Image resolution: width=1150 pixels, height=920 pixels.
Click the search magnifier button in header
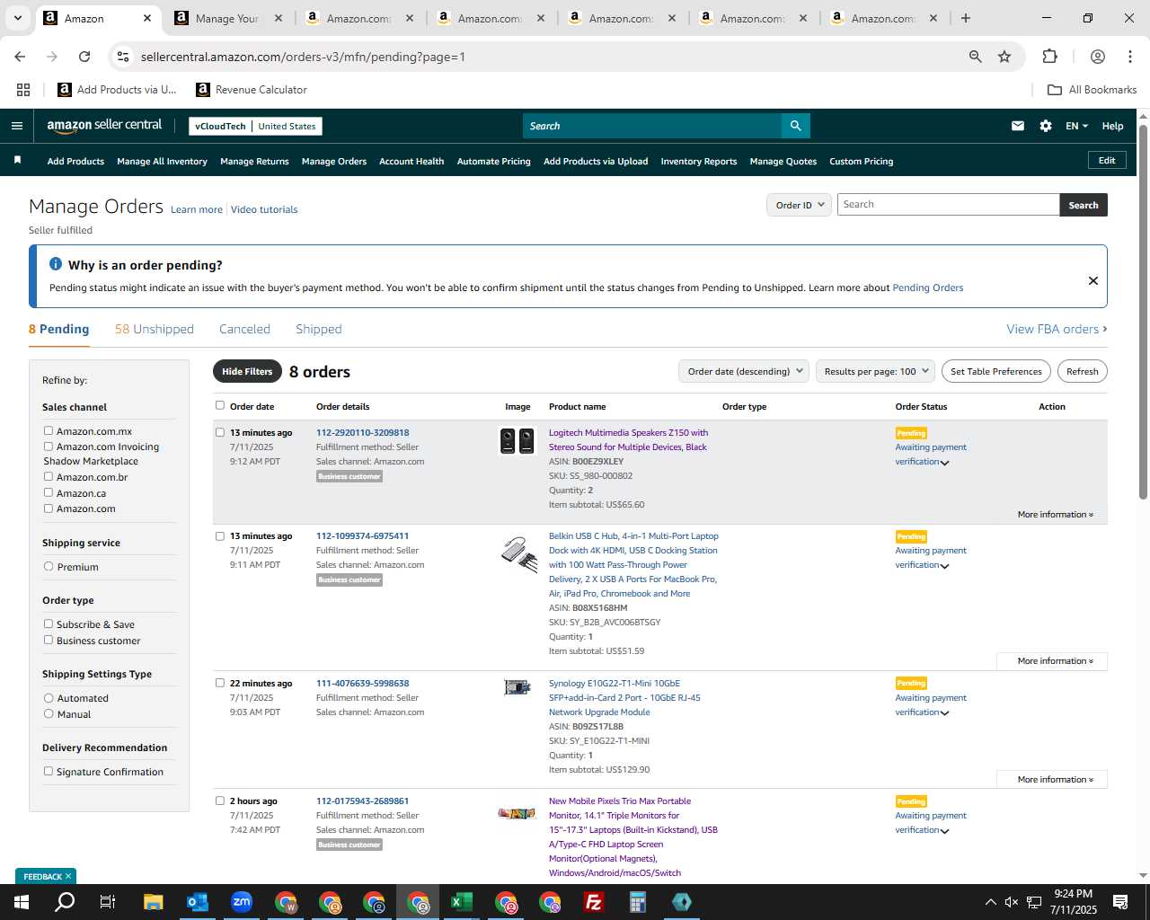click(795, 126)
